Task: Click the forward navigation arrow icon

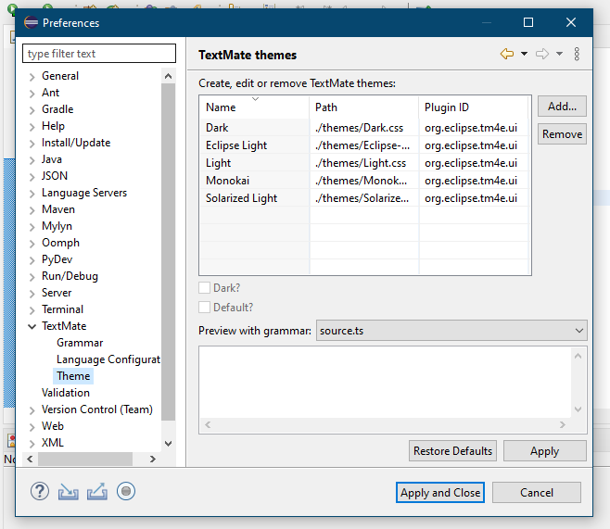Action: (x=542, y=54)
